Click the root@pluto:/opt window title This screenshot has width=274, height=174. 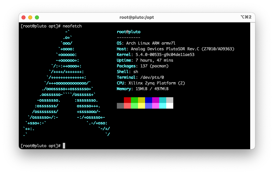137,17
